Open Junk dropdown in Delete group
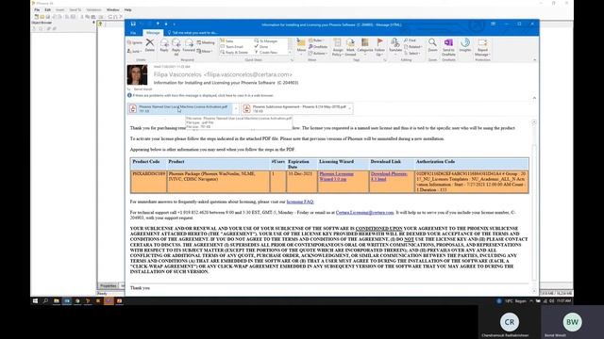Viewport: 604px width, 339px height. (135, 51)
